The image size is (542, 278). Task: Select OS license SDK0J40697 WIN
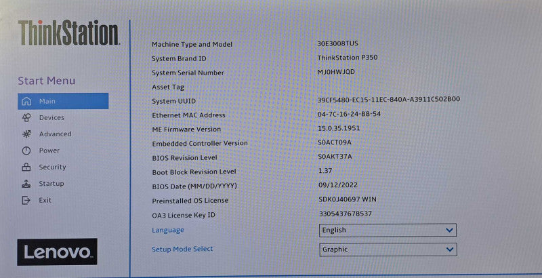(348, 199)
